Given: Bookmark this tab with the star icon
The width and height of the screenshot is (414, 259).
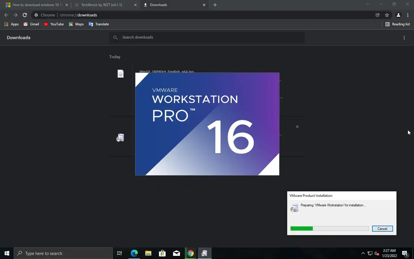Looking at the screenshot, I should click(x=387, y=15).
